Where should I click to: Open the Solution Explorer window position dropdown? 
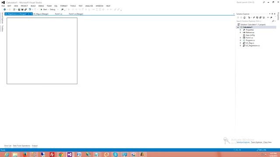tap(269, 14)
